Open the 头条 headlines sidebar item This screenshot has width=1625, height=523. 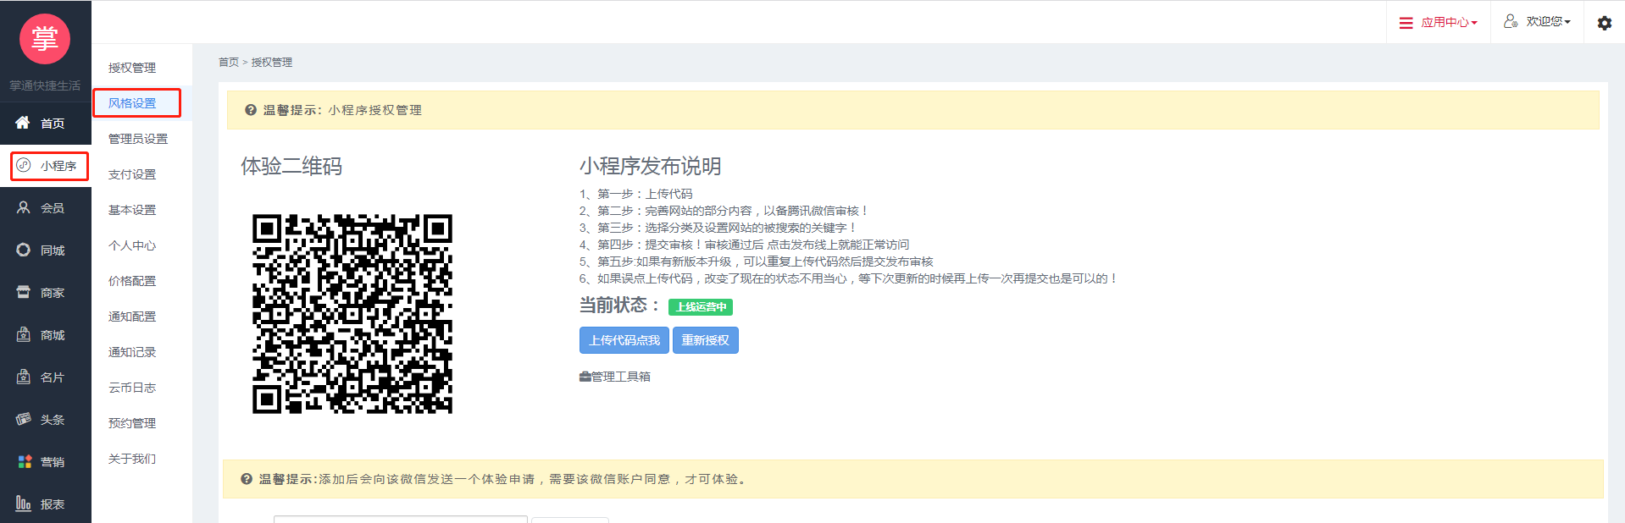(x=46, y=420)
